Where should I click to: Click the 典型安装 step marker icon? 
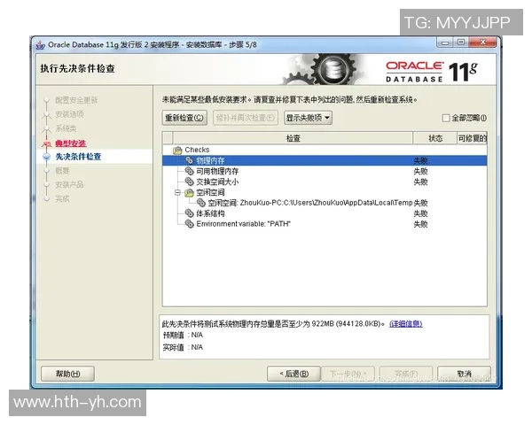tap(46, 143)
